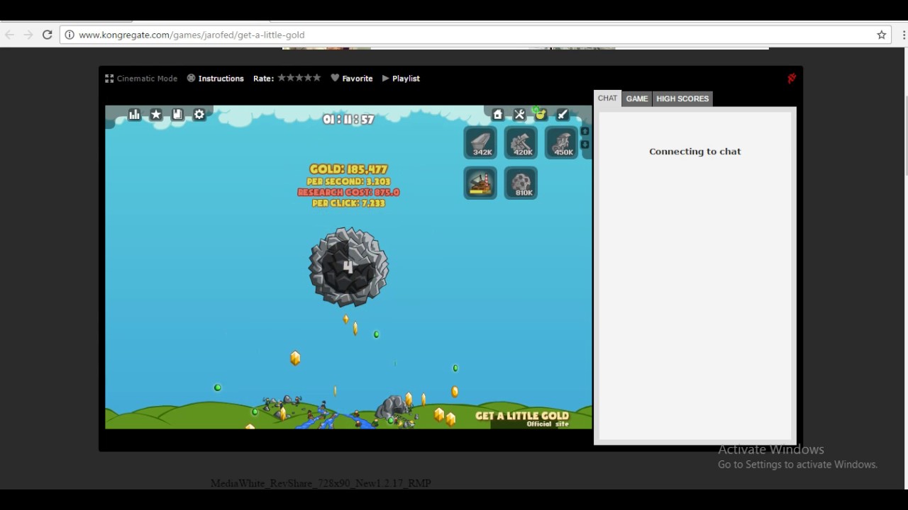Click the save game disk icon
Image resolution: width=908 pixels, height=510 pixels.
coord(178,115)
